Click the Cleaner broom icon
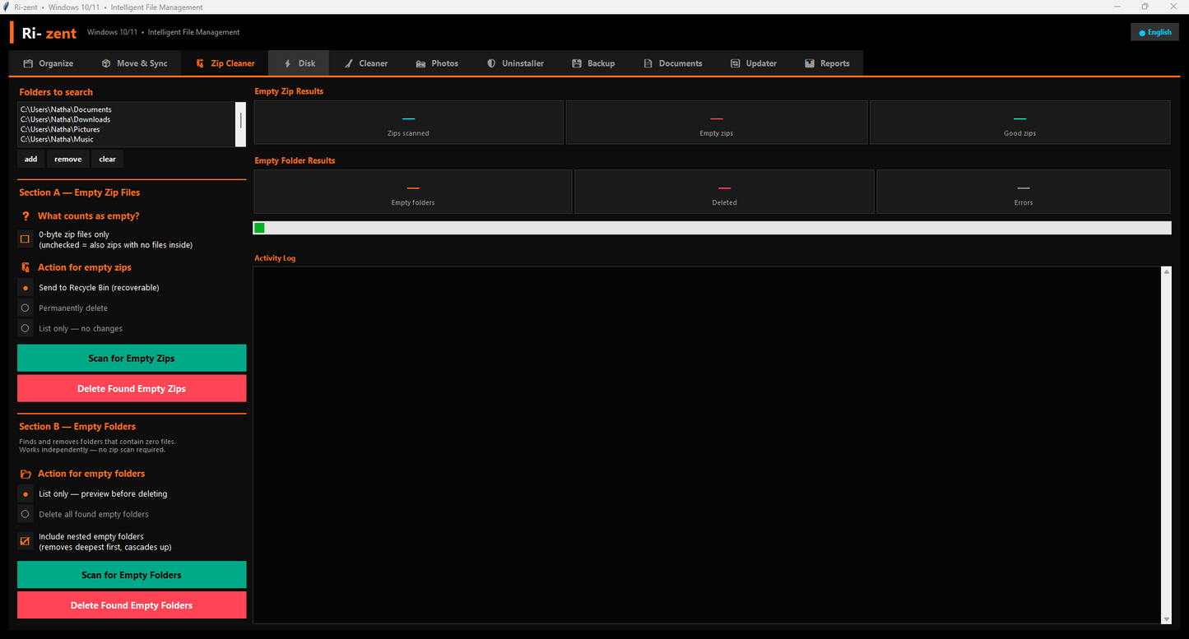This screenshot has height=639, width=1189. (349, 63)
